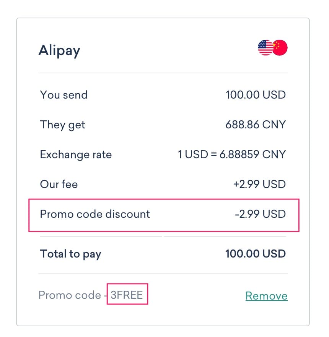Select the +2.99 USD fee amount

tap(259, 184)
